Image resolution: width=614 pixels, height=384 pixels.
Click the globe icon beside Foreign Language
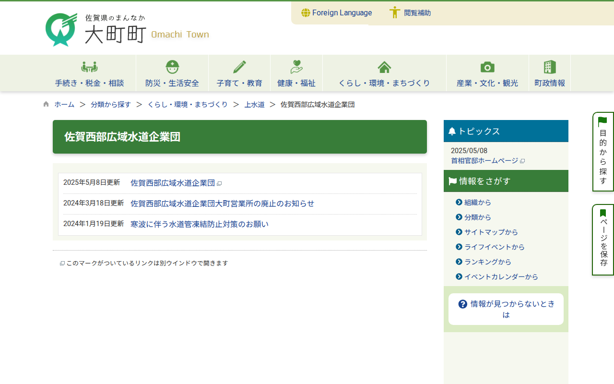click(x=306, y=13)
